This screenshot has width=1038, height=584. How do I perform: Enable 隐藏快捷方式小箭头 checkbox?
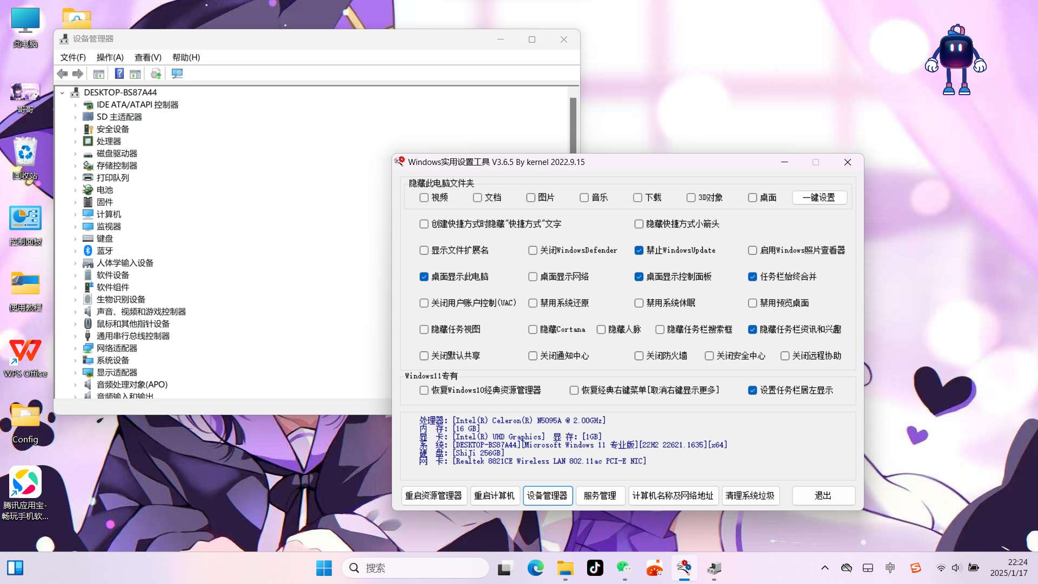[639, 224]
